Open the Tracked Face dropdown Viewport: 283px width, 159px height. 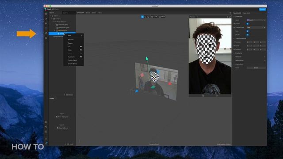click(x=256, y=27)
